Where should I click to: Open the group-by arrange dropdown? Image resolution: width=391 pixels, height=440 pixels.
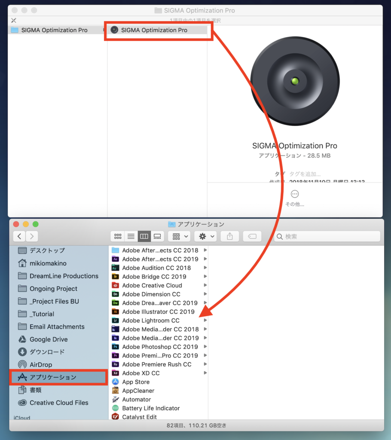179,236
